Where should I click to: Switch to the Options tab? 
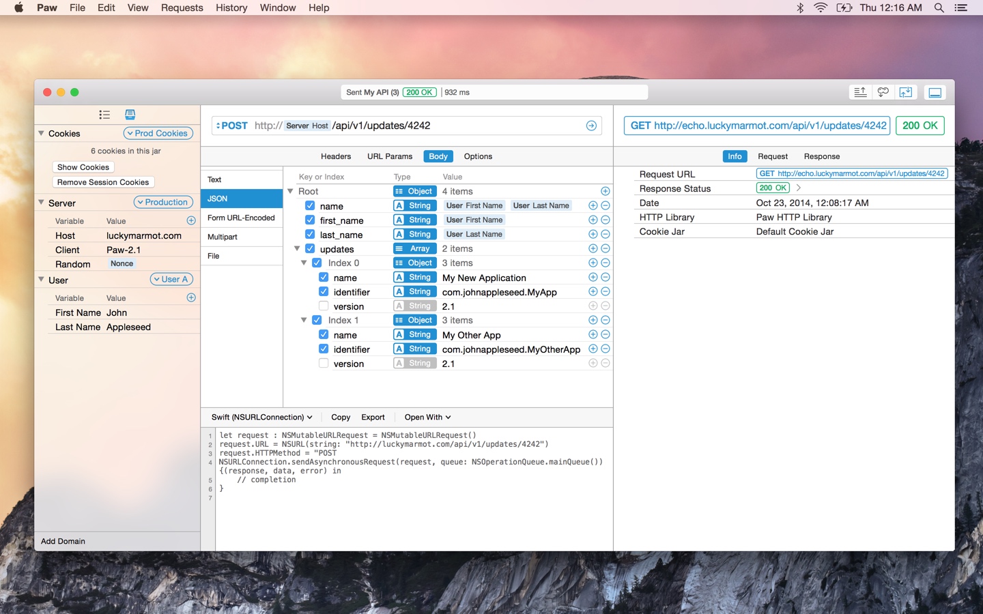click(478, 156)
